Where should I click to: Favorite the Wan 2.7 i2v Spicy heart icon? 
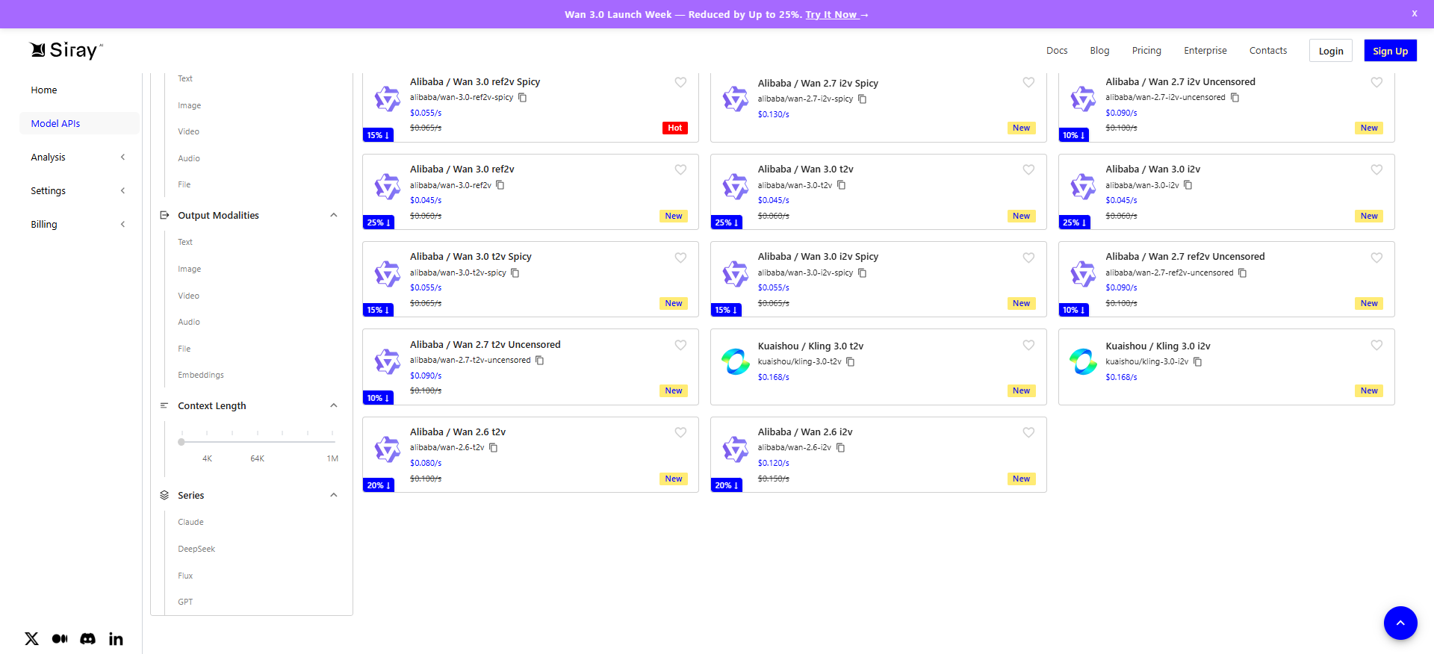(1028, 82)
